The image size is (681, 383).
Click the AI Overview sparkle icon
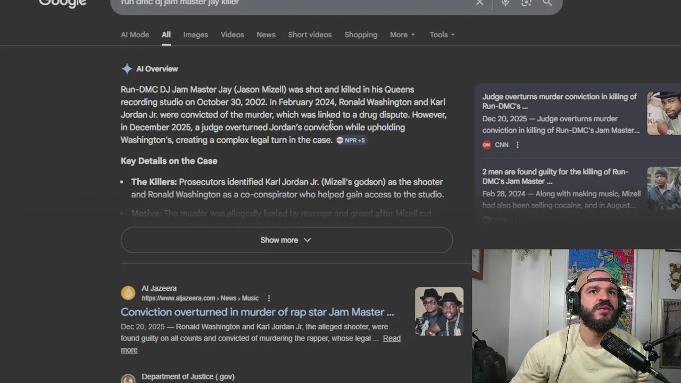tap(127, 69)
